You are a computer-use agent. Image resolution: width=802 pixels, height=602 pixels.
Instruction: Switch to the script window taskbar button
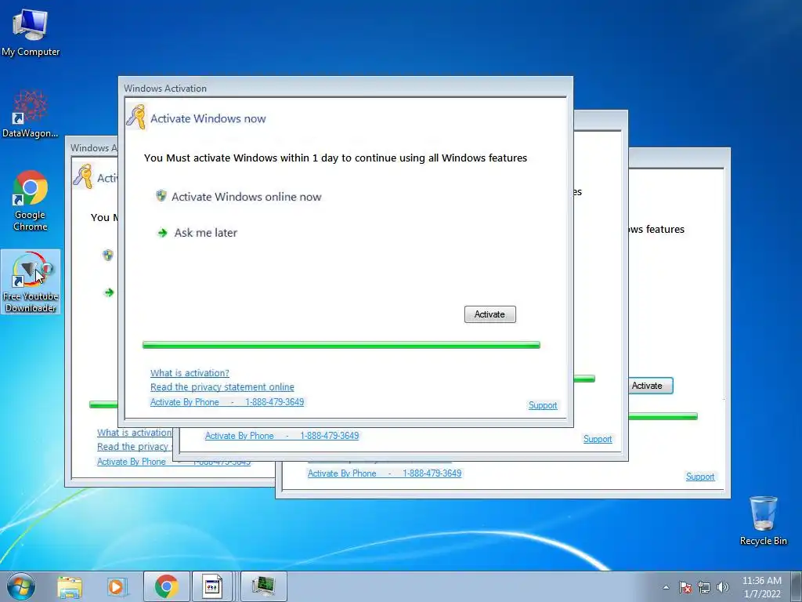click(211, 586)
